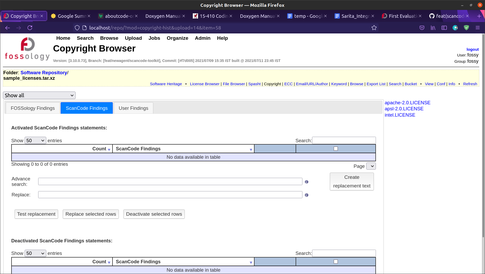Open the Software Repository folder link
The height and width of the screenshot is (274, 485).
44,73
